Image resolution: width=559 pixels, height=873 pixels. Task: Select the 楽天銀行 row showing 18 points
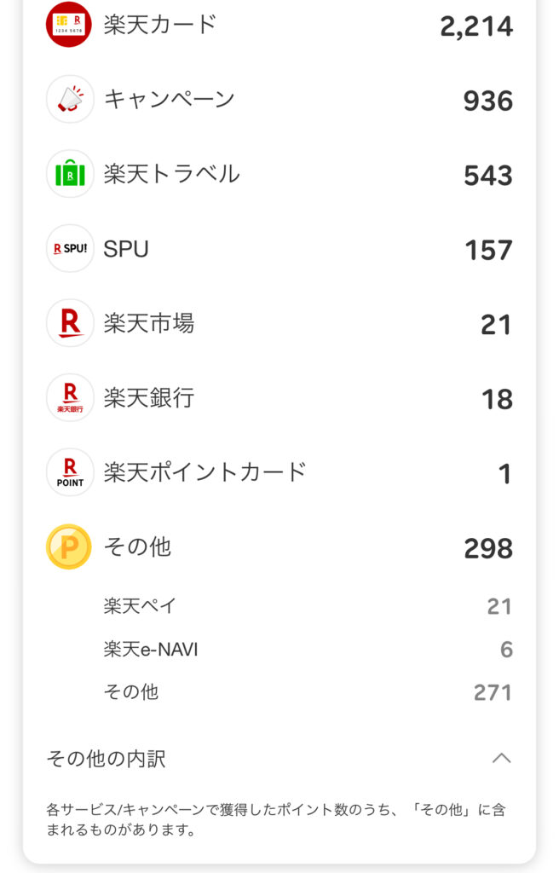click(x=279, y=398)
